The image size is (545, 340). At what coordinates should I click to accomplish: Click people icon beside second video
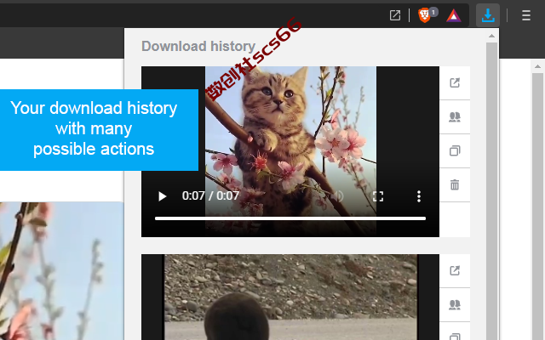(x=455, y=304)
